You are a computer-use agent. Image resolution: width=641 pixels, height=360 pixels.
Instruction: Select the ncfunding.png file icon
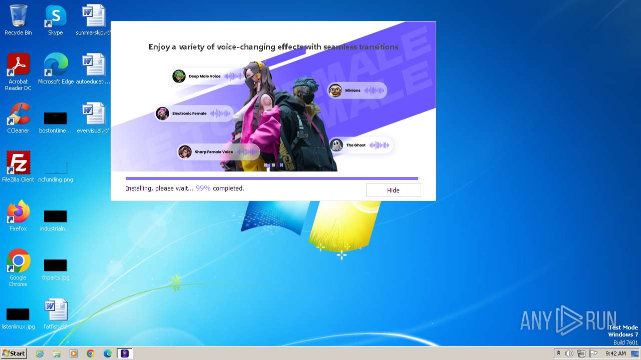coord(56,171)
